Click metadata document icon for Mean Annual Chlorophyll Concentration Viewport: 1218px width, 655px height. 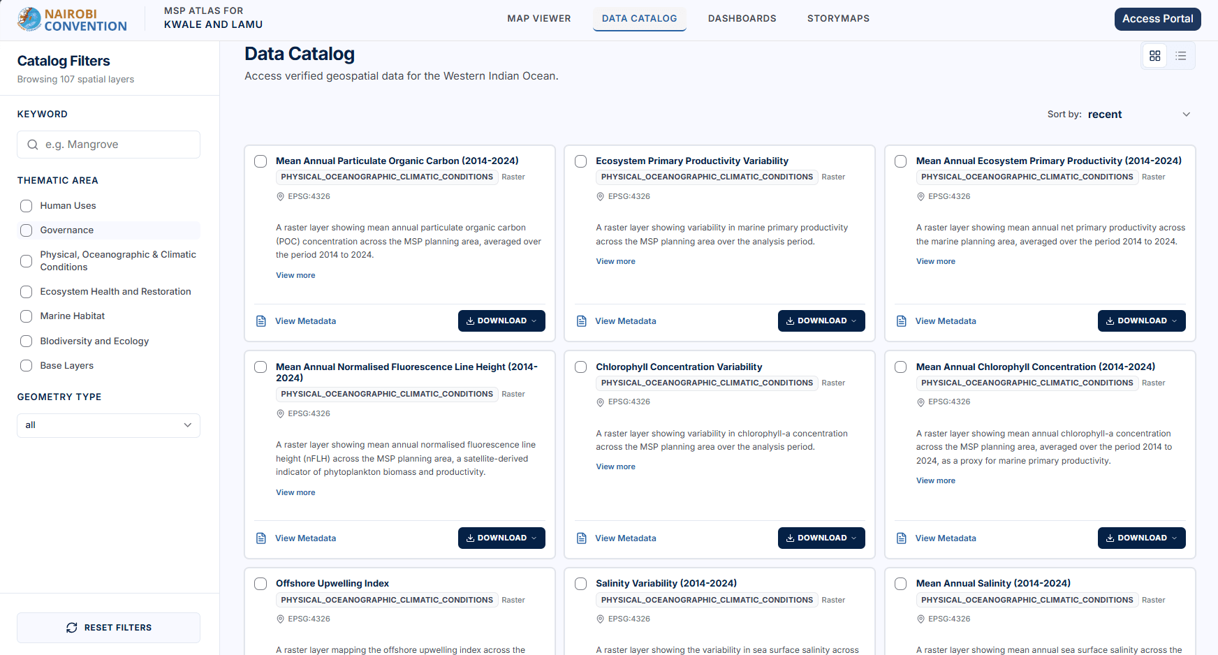click(x=902, y=538)
